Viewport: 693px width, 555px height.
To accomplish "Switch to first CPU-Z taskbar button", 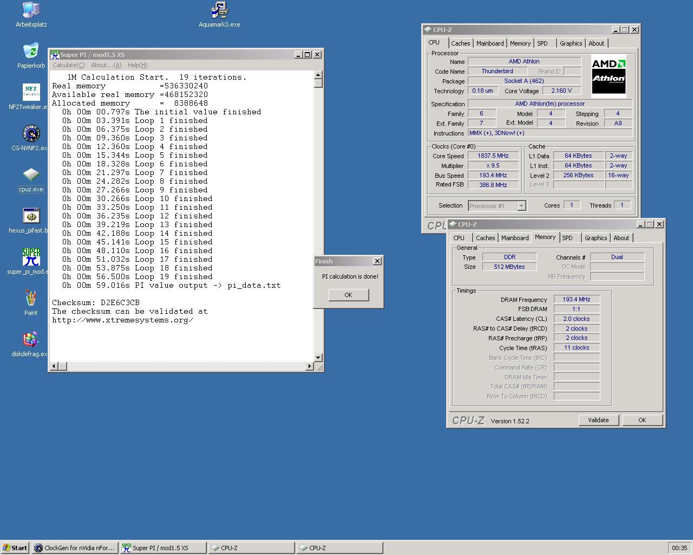I will coord(252,548).
